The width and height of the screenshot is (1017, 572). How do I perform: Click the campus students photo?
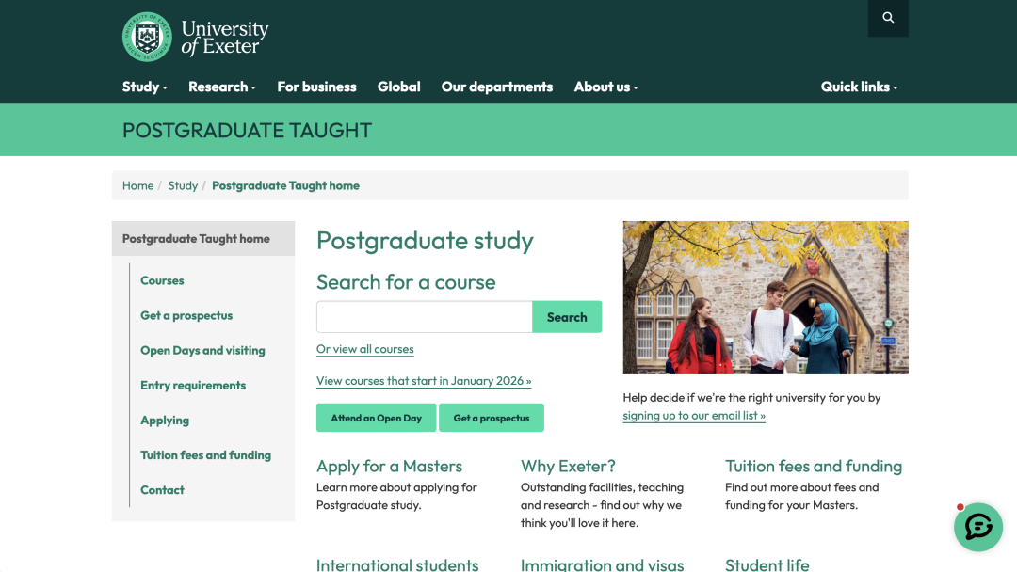[x=766, y=297]
